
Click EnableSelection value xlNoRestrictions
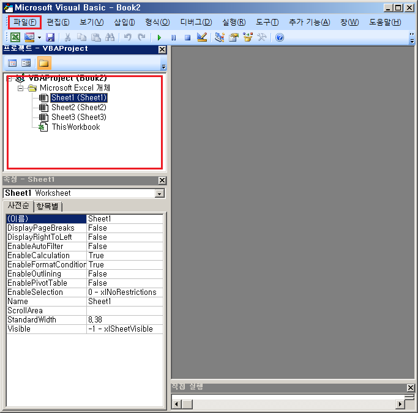tap(125, 292)
